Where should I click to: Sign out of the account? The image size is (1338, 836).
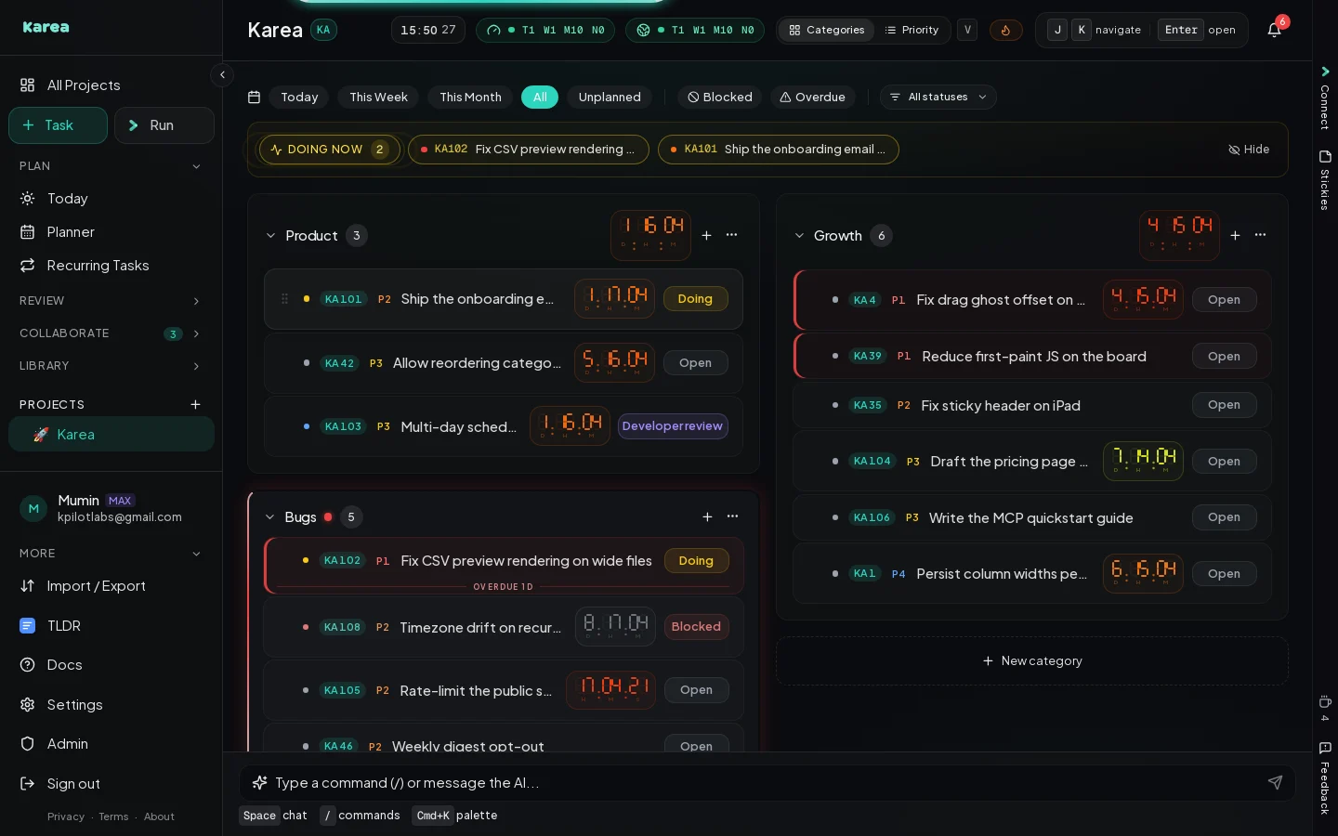(x=111, y=784)
